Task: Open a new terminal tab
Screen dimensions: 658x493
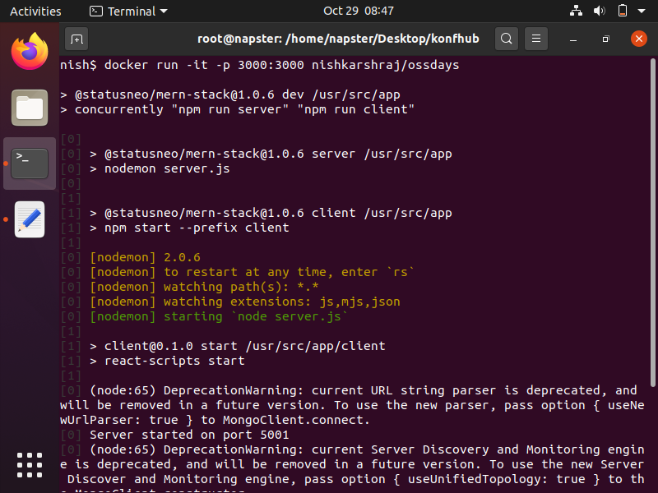Action: pyautogui.click(x=76, y=39)
